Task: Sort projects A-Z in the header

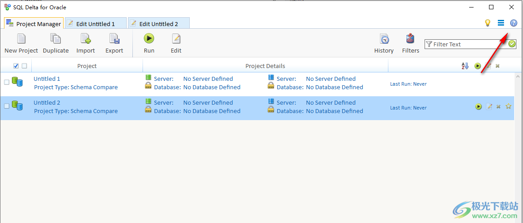Action: pyautogui.click(x=465, y=66)
